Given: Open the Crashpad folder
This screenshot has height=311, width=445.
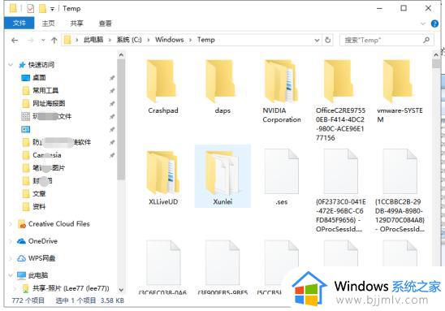Looking at the screenshot, I should (x=163, y=87).
